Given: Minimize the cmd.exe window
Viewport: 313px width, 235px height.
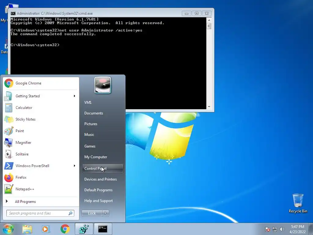Looking at the screenshot, I should (x=186, y=13).
